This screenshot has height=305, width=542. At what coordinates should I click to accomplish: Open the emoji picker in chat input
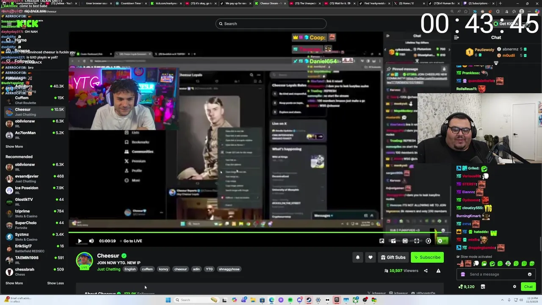(x=529, y=274)
